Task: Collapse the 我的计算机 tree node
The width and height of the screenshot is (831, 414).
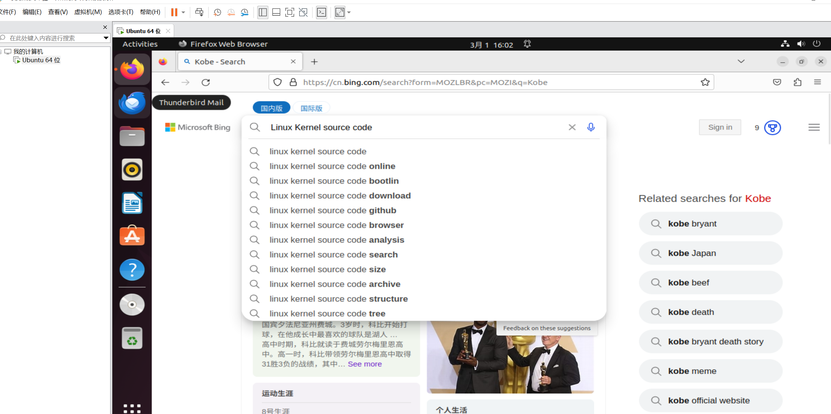Action: (1, 52)
